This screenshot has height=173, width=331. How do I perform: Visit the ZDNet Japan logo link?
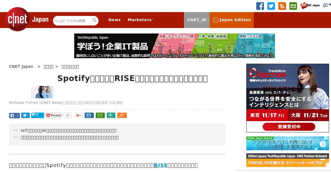coord(310,5)
